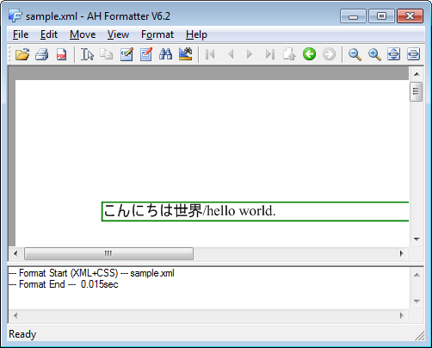Click the 'Format End --- 0.015sec' log line

pyautogui.click(x=64, y=284)
